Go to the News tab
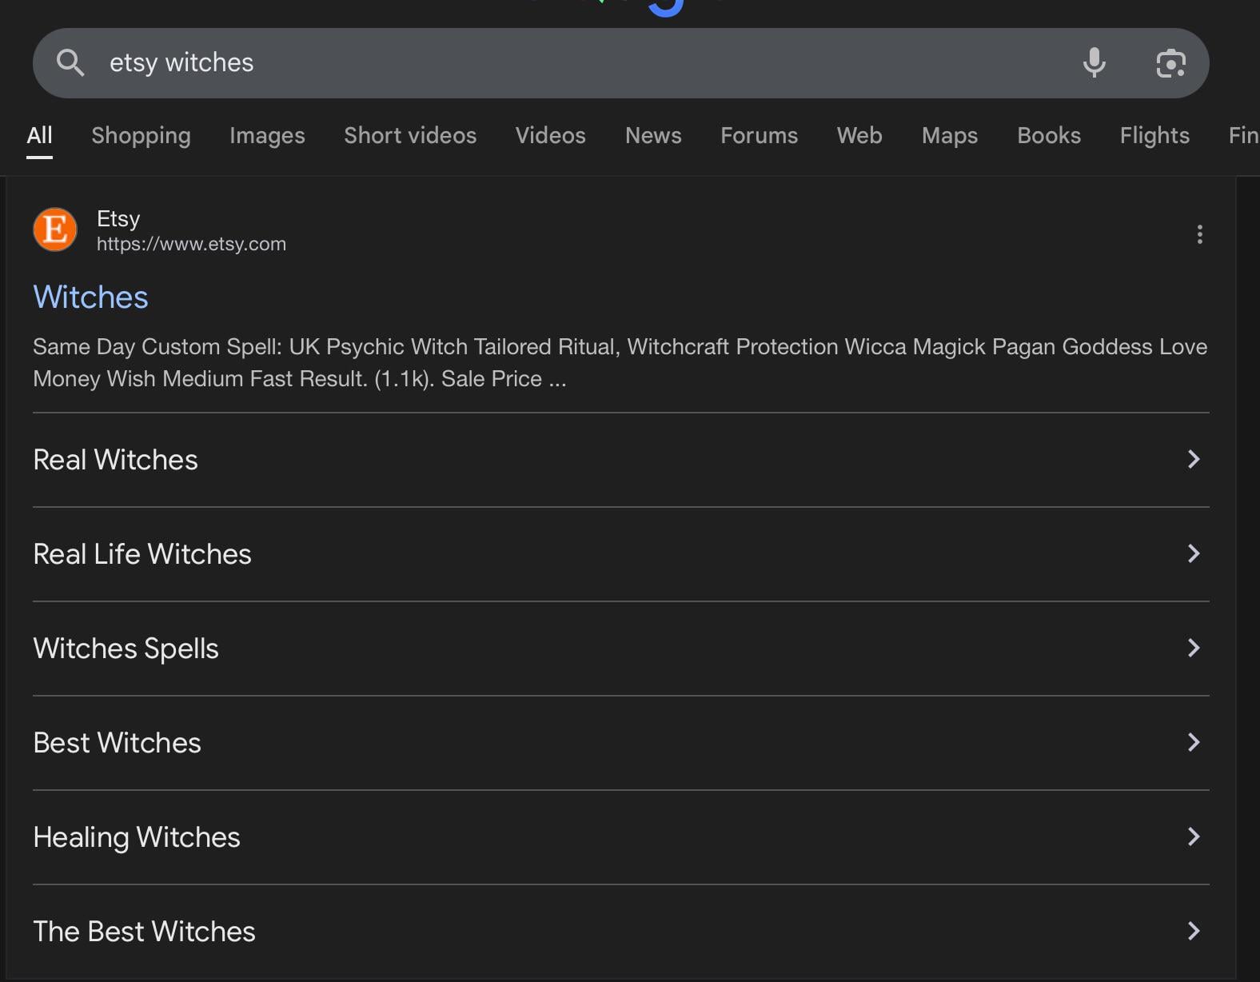 [x=653, y=136]
